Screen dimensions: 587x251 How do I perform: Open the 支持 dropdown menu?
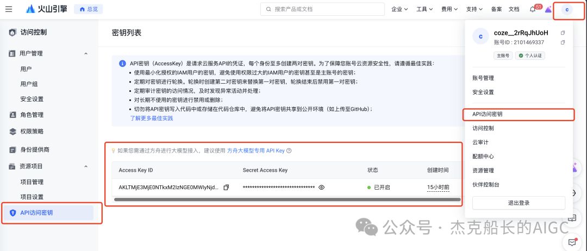click(x=474, y=9)
